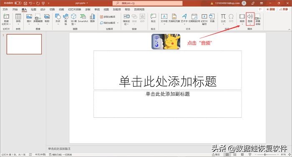This screenshot has width=292, height=157.
Task: Collapse the ribbon using chevron at right
Action: point(289,29)
